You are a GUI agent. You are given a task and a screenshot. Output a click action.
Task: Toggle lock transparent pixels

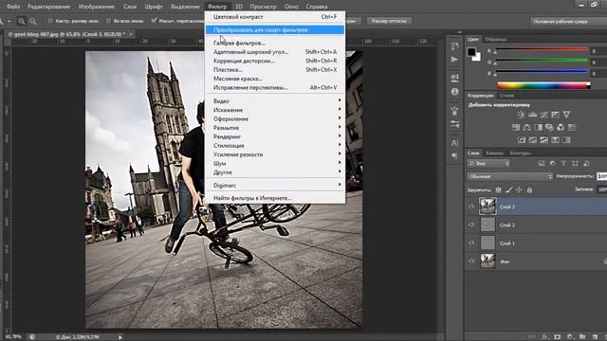point(498,189)
